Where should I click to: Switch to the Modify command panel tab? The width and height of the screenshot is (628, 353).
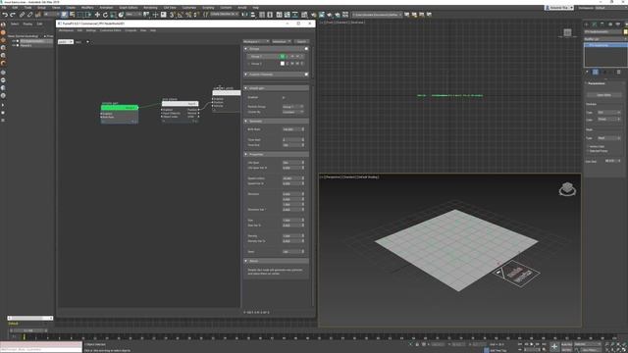[x=595, y=25]
